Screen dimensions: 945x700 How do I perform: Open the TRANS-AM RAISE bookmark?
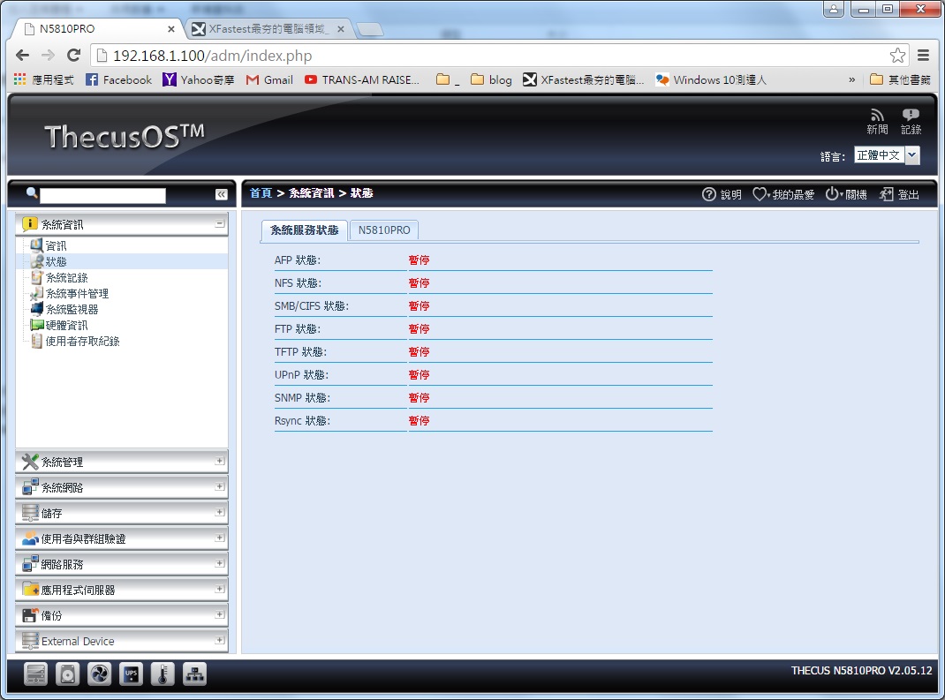(x=361, y=79)
